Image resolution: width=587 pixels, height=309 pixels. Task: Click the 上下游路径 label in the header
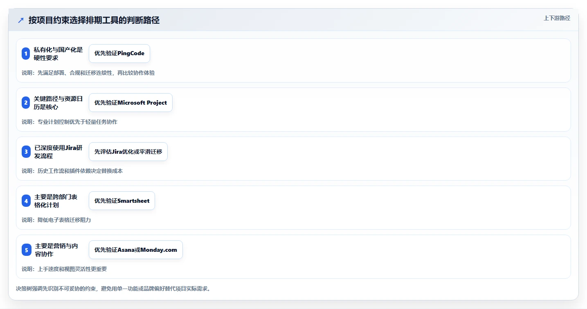(x=557, y=18)
